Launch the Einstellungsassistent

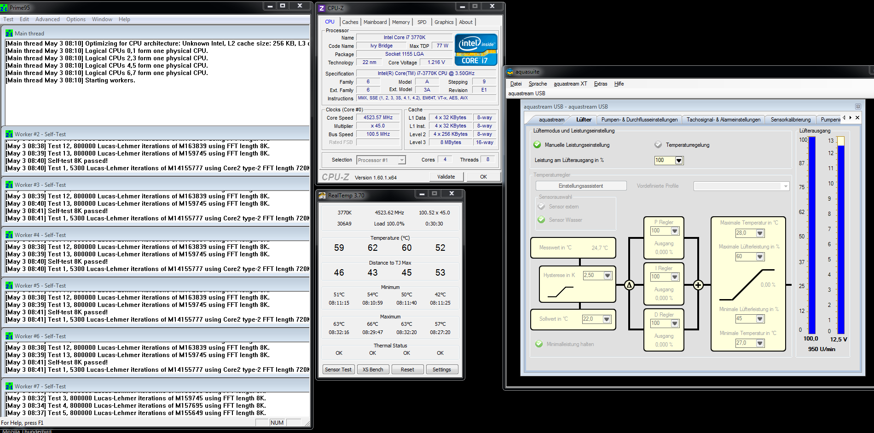click(x=581, y=186)
